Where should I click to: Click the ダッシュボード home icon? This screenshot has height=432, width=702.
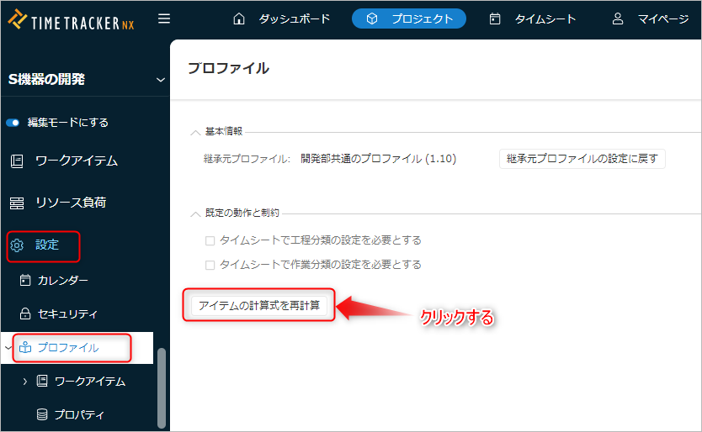239,18
